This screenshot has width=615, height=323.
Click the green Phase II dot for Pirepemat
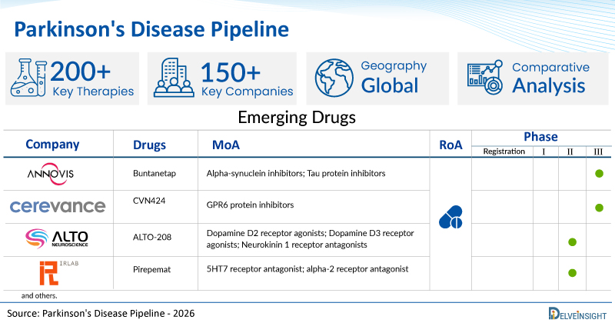click(572, 273)
